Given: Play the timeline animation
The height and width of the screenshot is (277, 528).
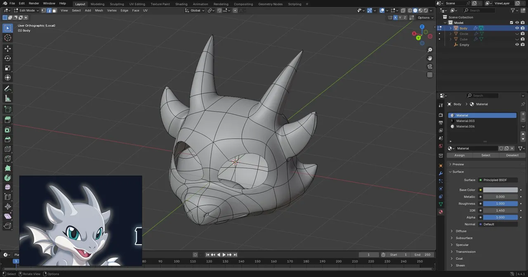Looking at the screenshot, I should pos(224,255).
